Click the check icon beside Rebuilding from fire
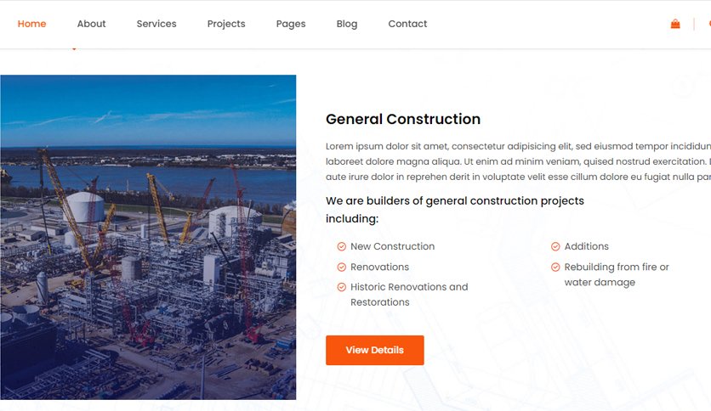This screenshot has width=711, height=411. click(555, 267)
